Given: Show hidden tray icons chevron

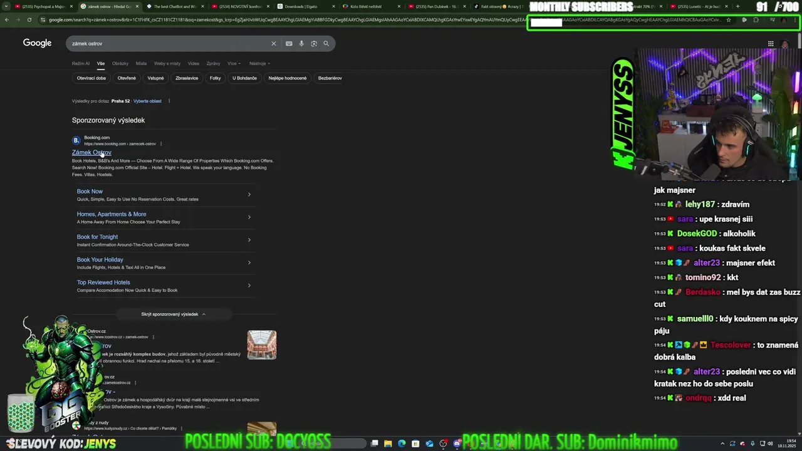Looking at the screenshot, I should point(722,443).
